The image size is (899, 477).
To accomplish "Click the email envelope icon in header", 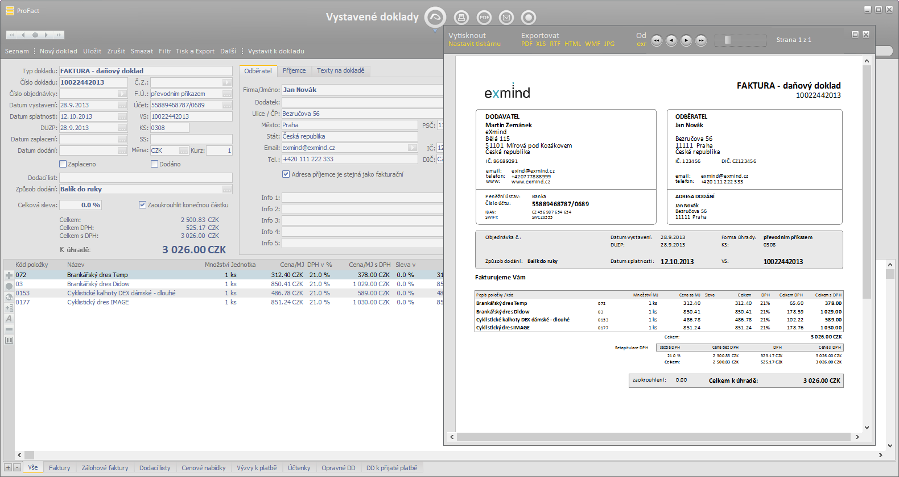I will 506,18.
